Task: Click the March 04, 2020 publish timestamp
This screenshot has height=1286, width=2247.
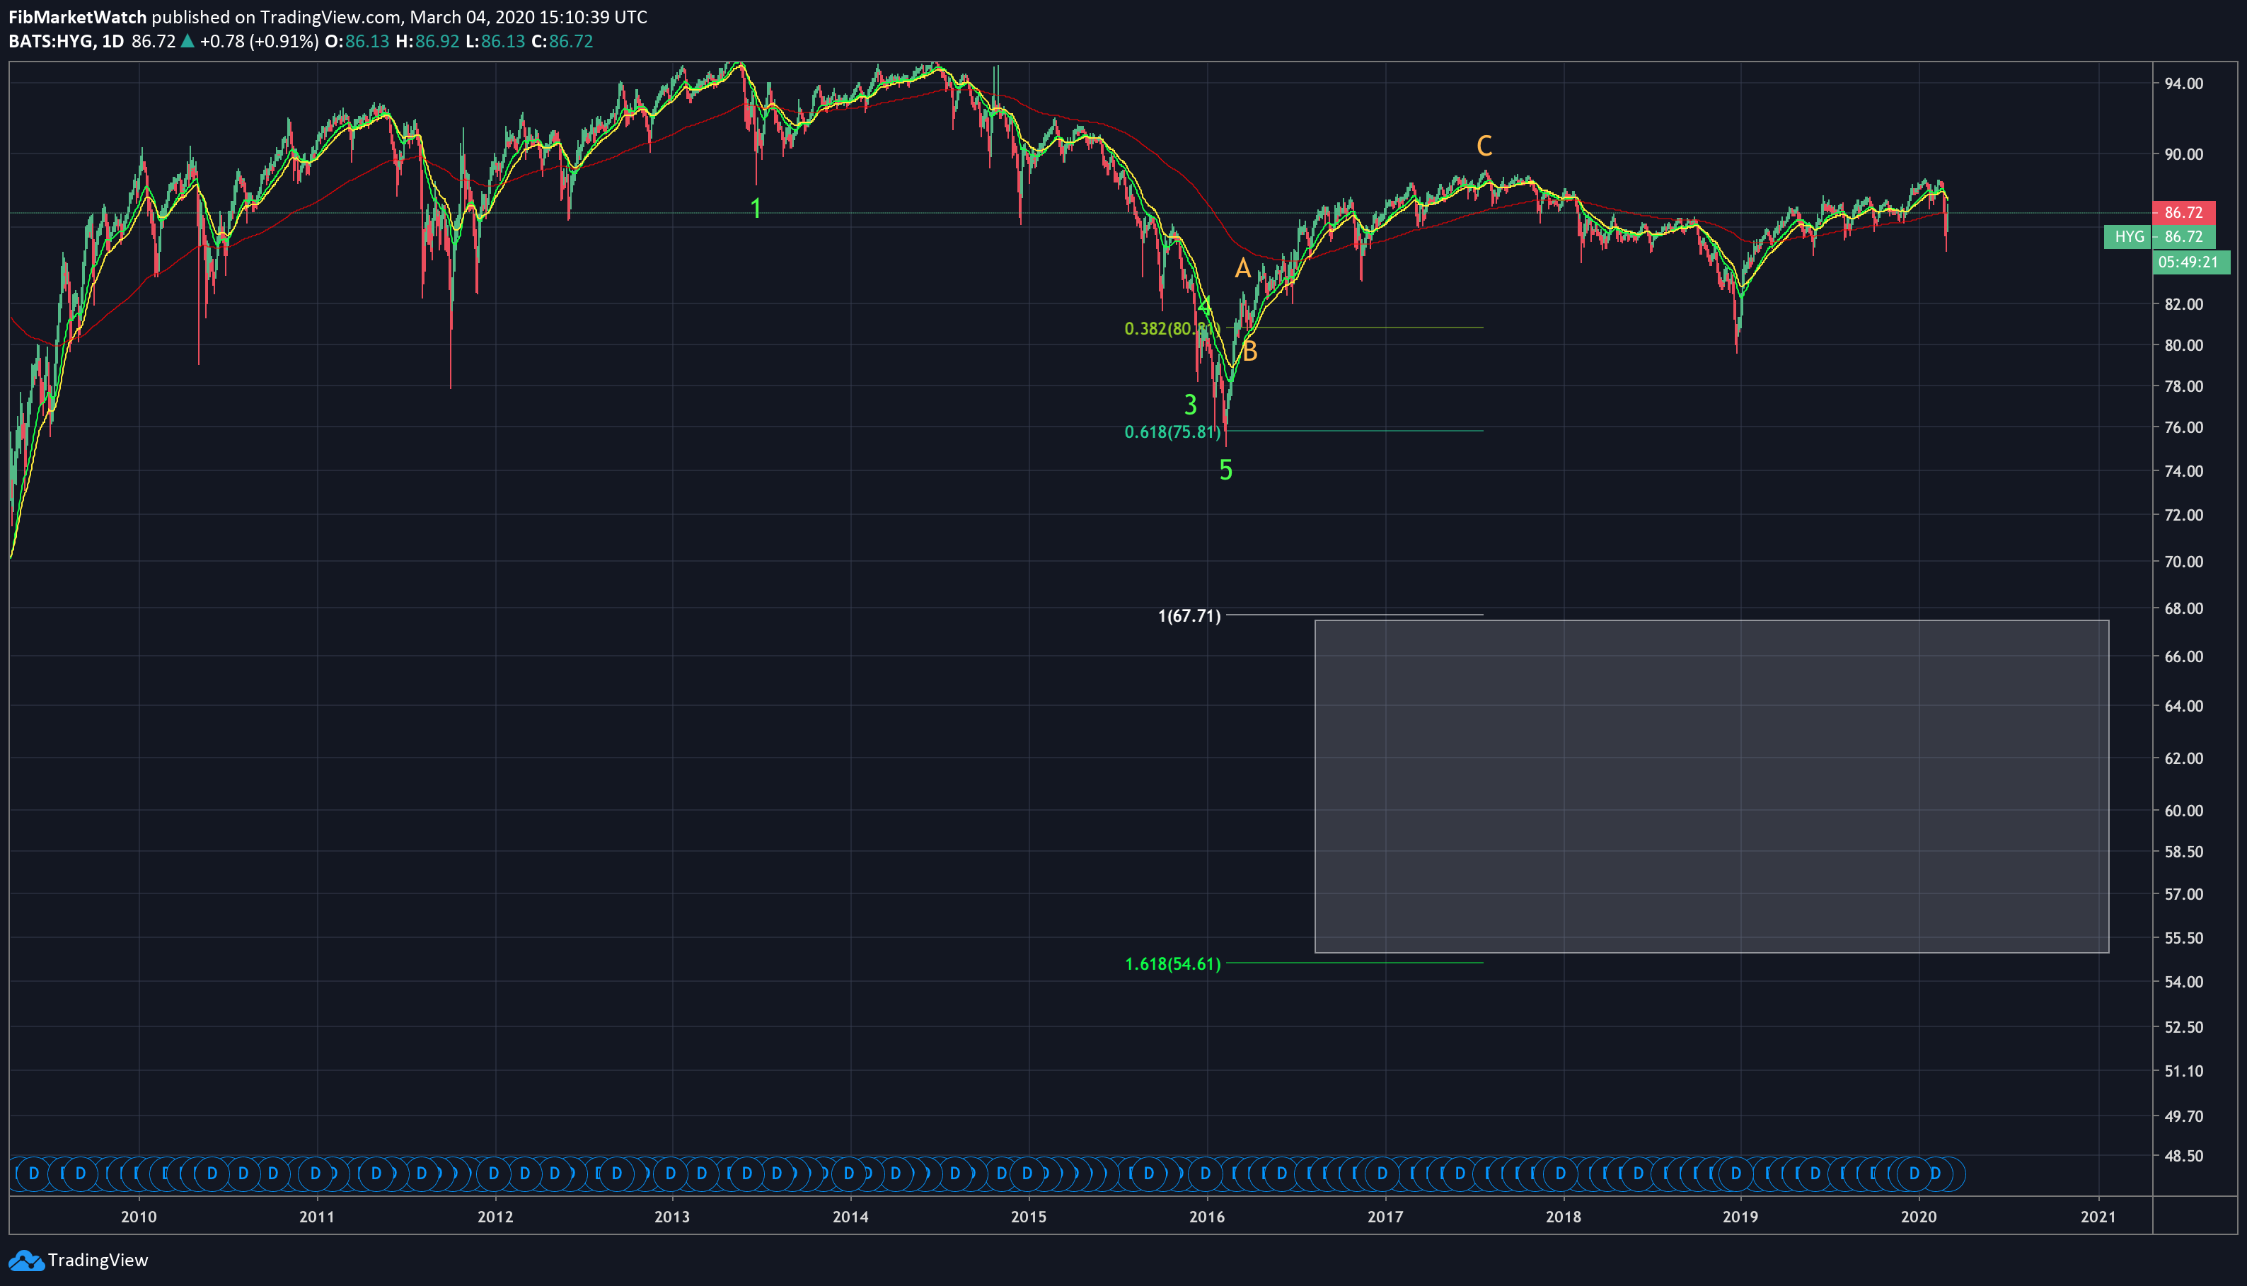Action: tap(528, 17)
